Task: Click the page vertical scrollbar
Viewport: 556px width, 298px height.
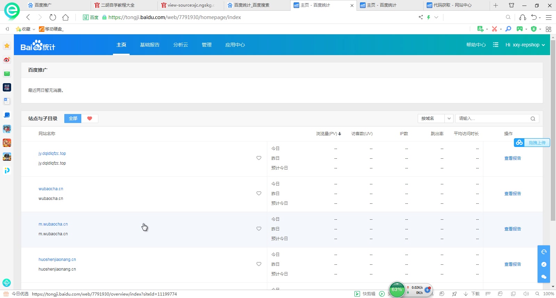Action: tap(553, 130)
